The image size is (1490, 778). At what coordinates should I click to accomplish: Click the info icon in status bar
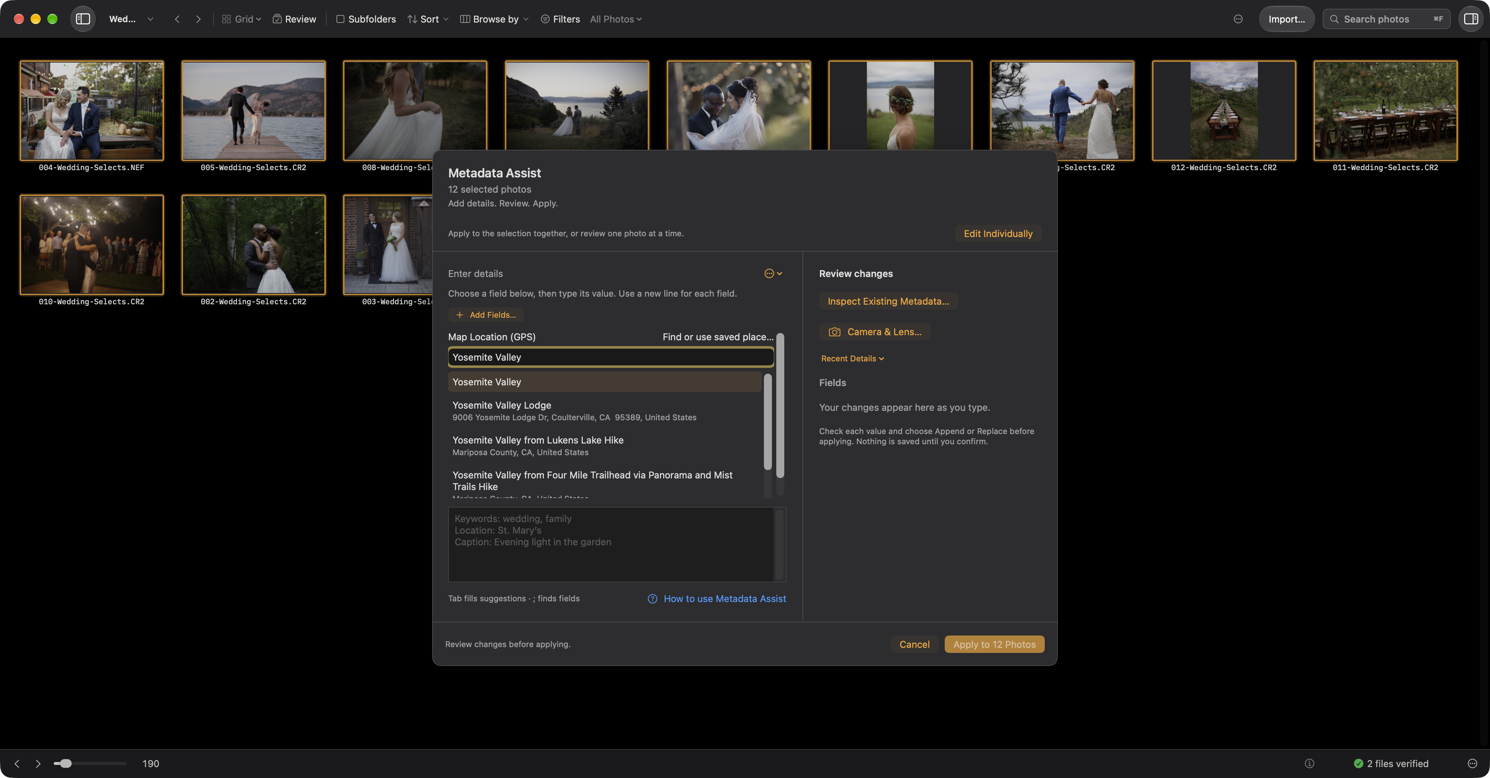pyautogui.click(x=1310, y=763)
